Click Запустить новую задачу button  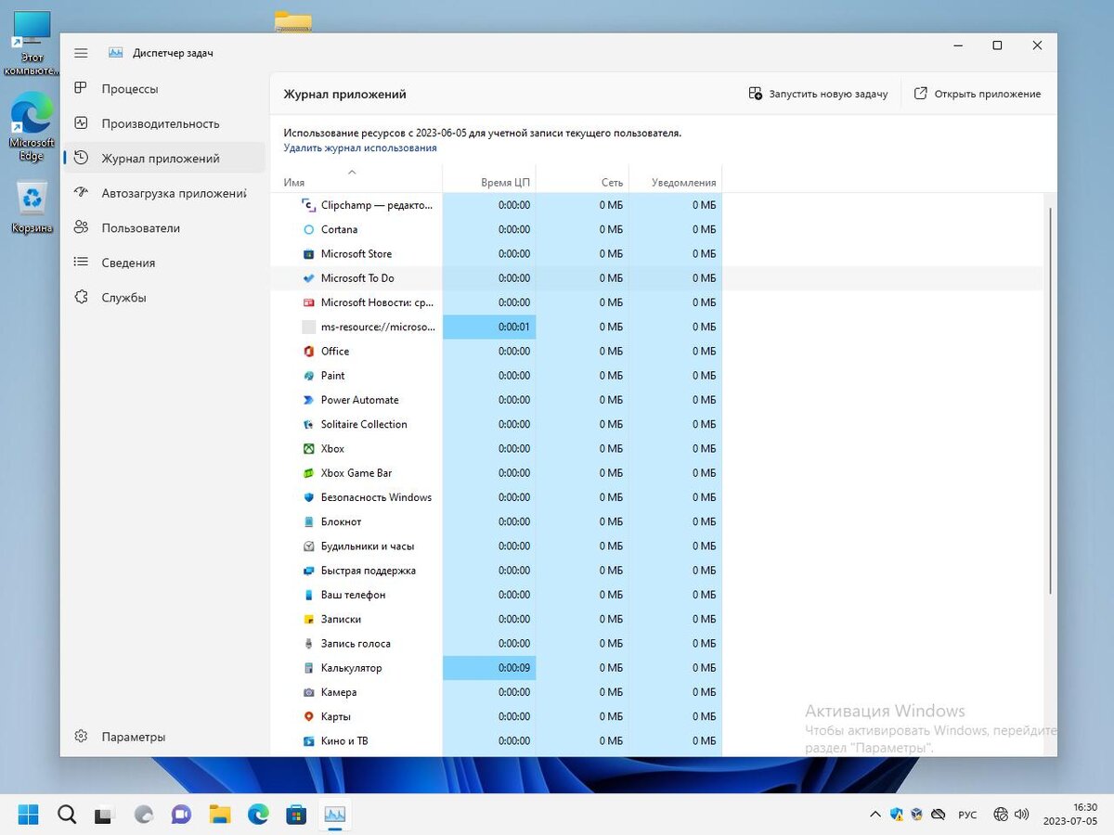tap(819, 94)
